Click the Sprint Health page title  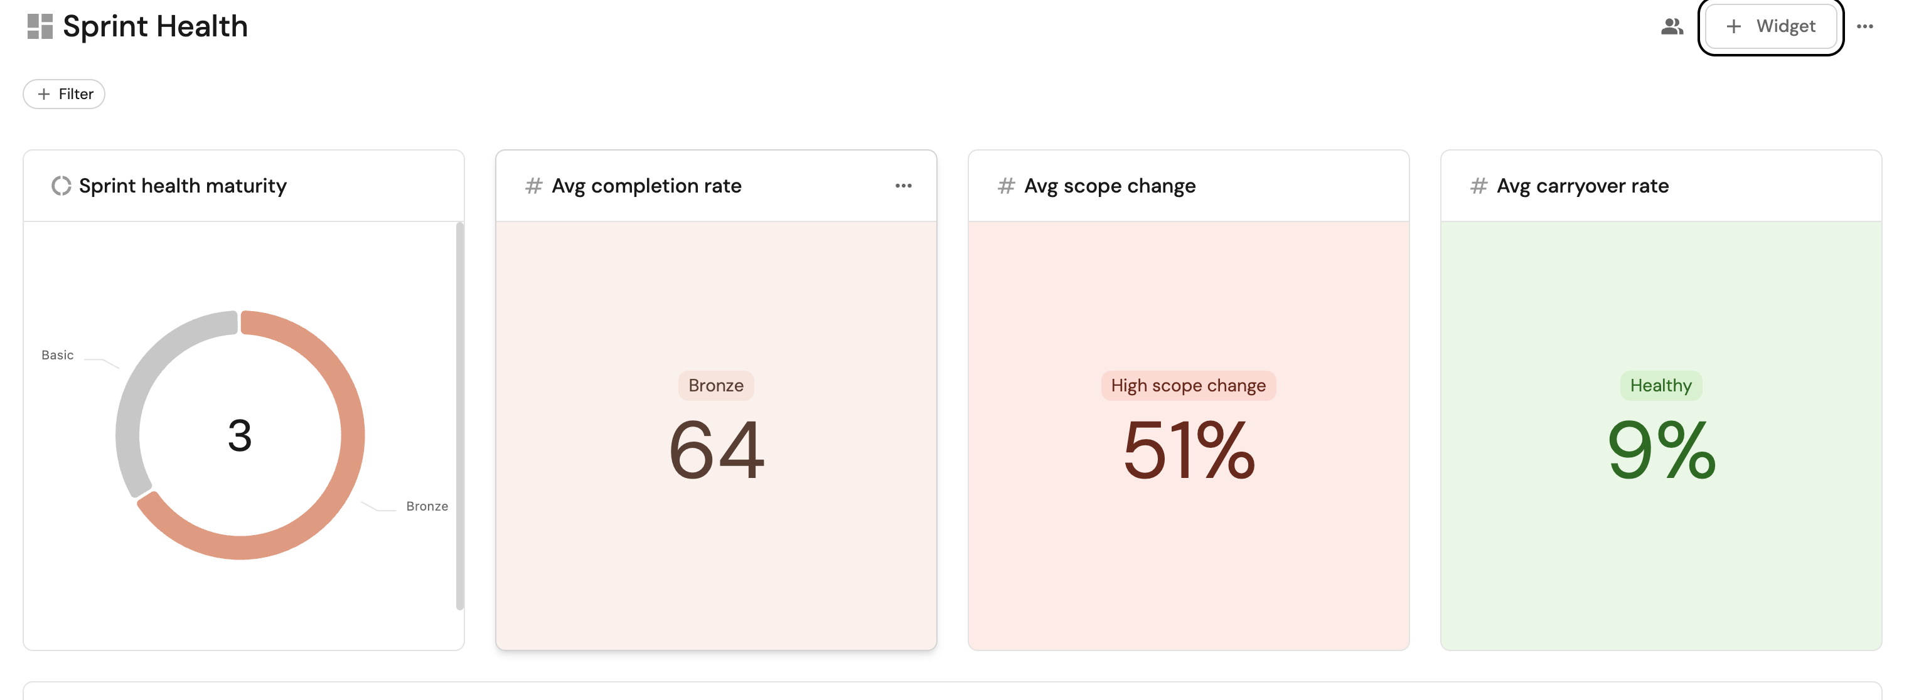(155, 27)
